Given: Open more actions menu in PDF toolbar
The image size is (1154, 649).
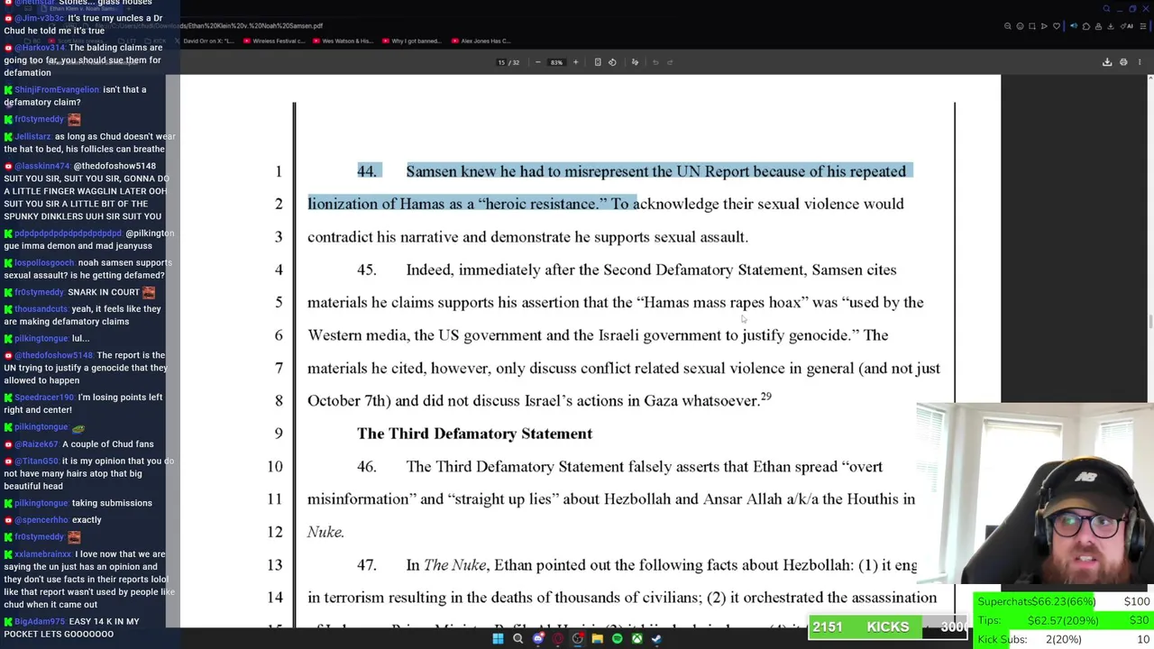Looking at the screenshot, I should (1140, 62).
